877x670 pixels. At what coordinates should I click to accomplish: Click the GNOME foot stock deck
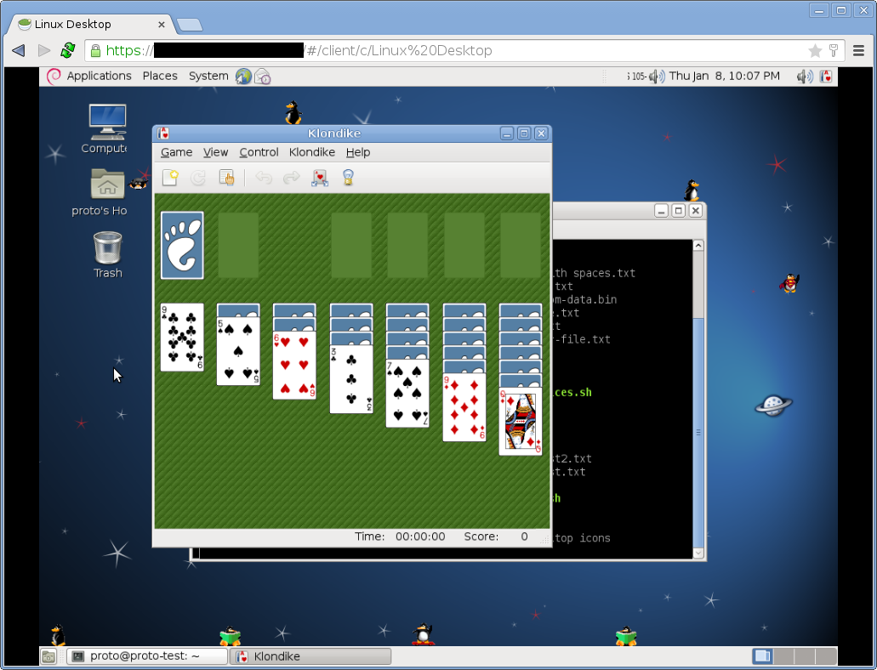tap(182, 245)
